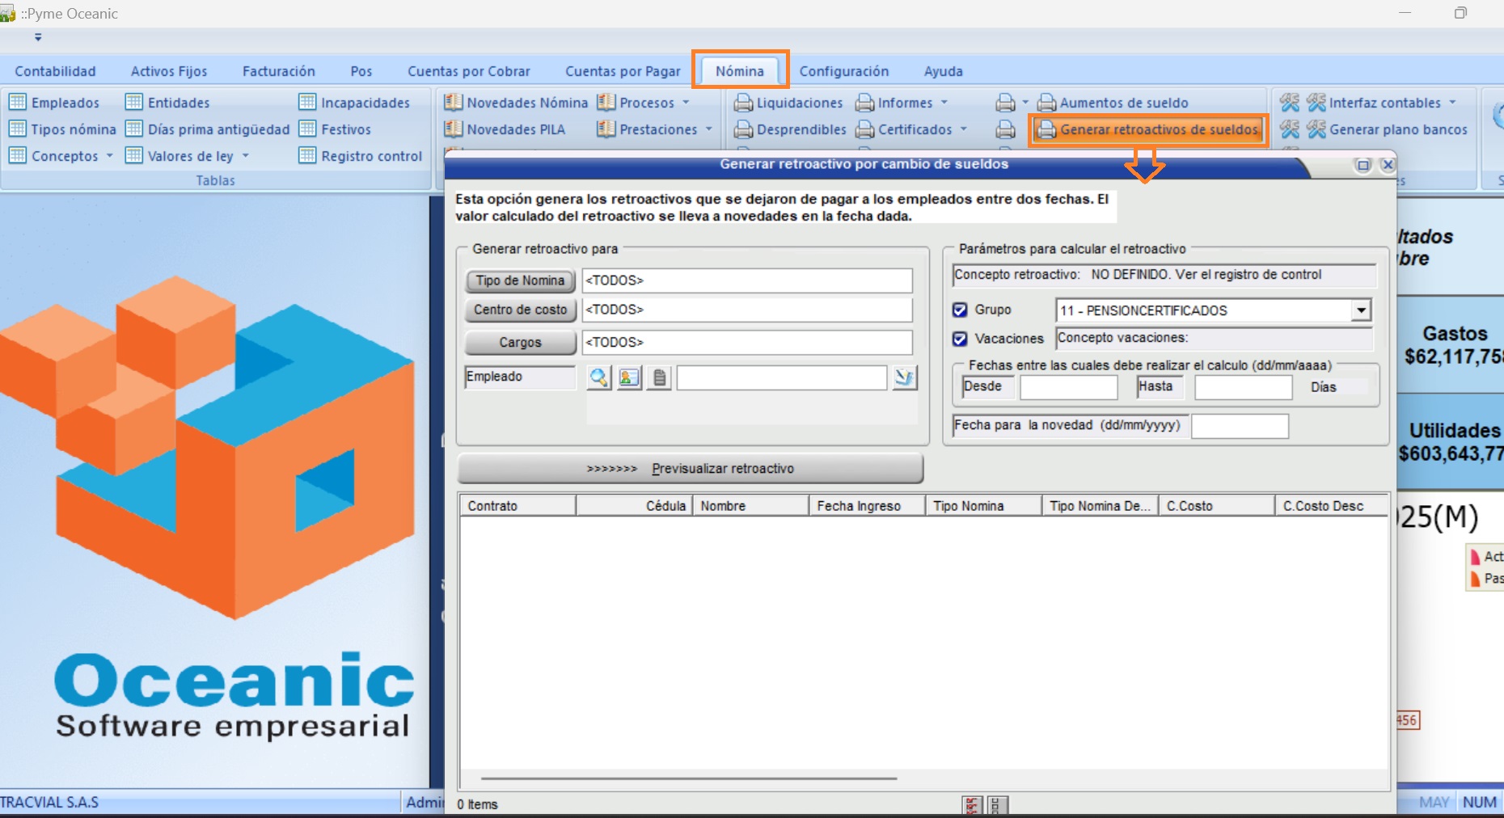1504x818 pixels.
Task: Click the Desde date input field
Action: pos(1068,387)
